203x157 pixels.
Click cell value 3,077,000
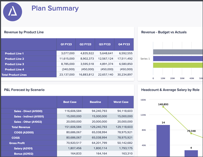(68, 53)
